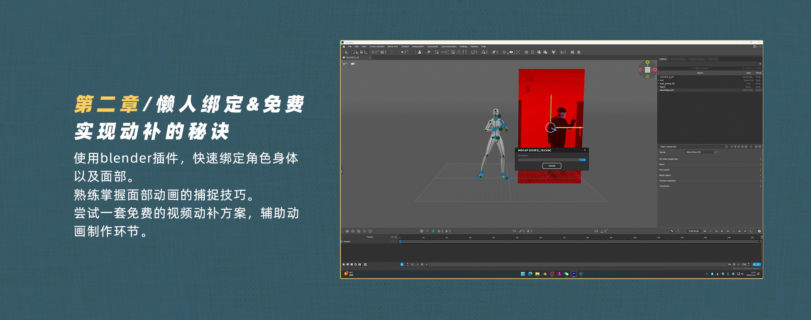Click the V-shaped toolbar icon
The image size is (811, 320).
(x=553, y=52)
